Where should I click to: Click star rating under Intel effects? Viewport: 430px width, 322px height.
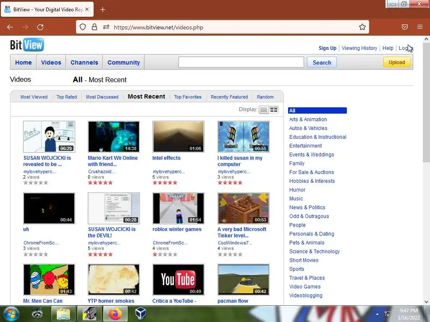(x=165, y=183)
